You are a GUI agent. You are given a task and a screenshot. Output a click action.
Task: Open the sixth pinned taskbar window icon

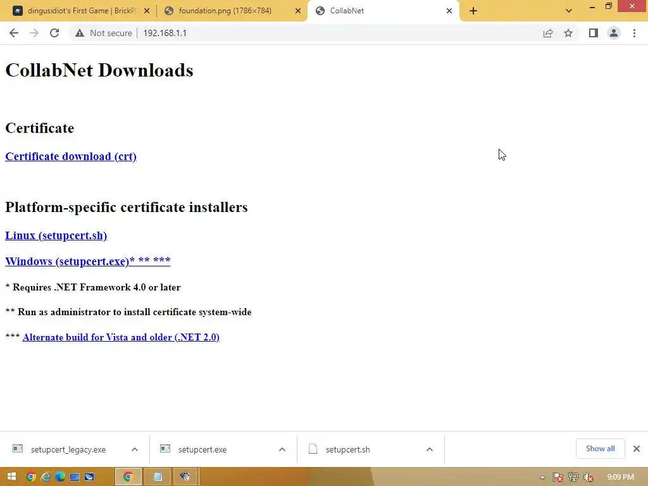(89, 477)
